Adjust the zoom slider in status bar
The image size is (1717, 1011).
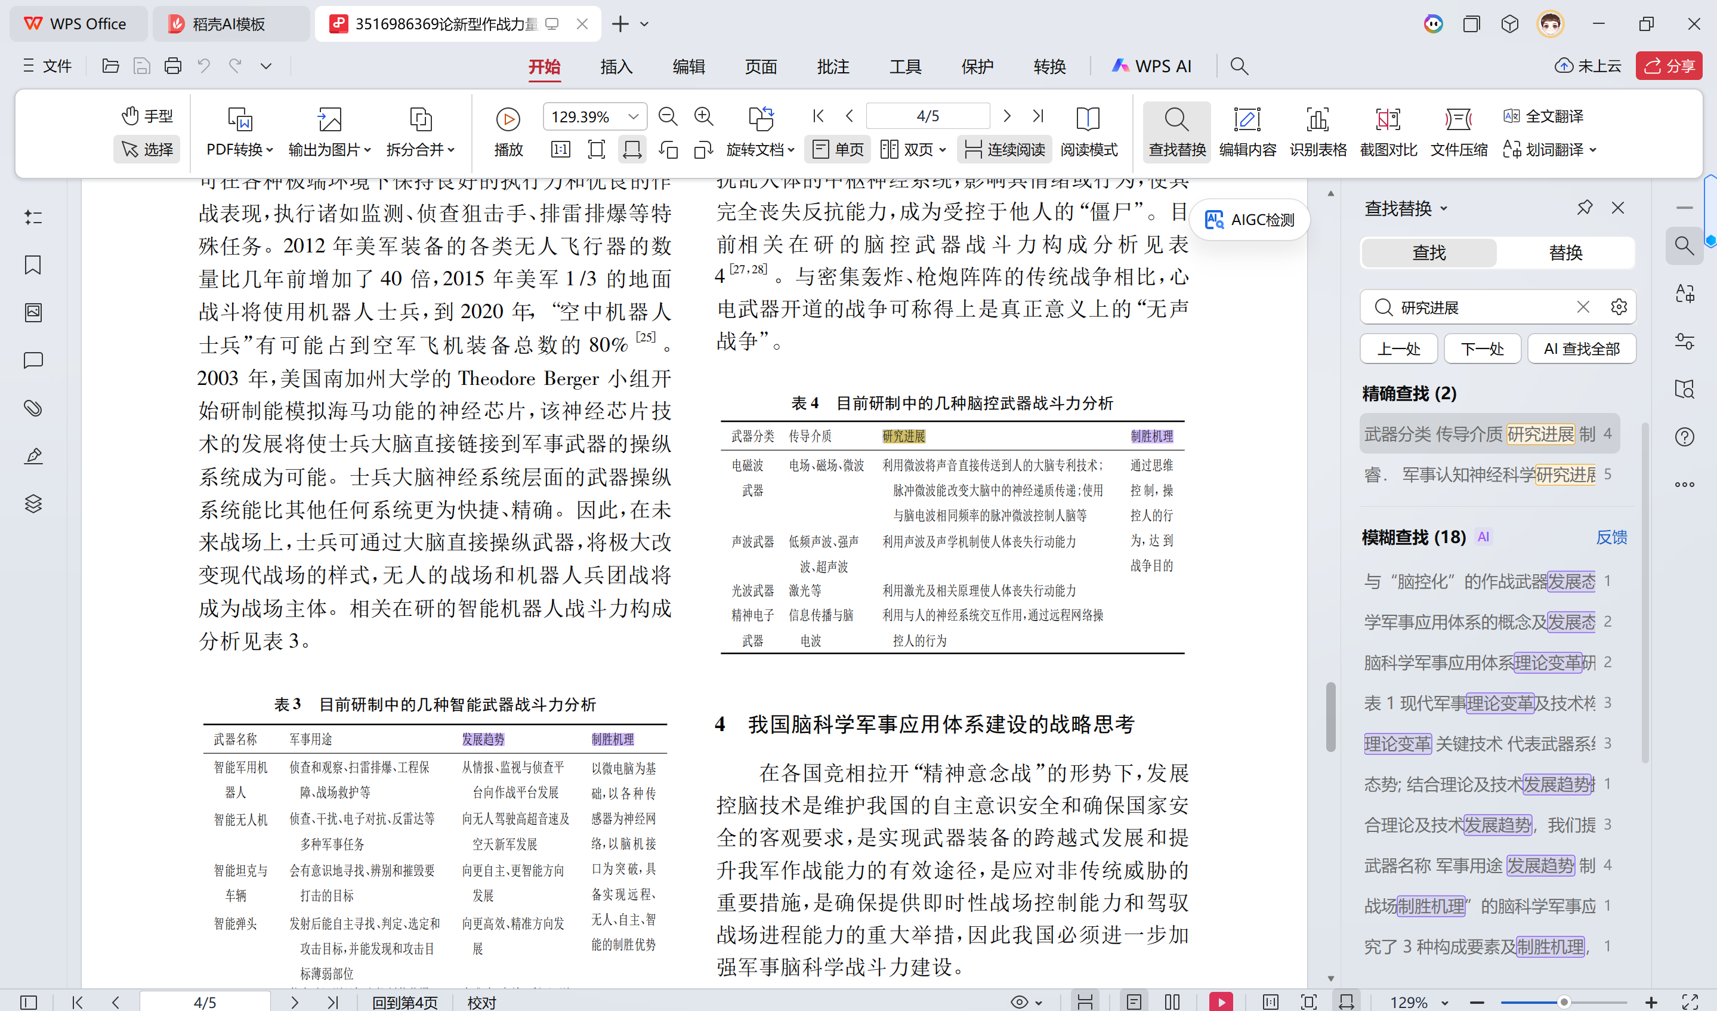(x=1564, y=1002)
